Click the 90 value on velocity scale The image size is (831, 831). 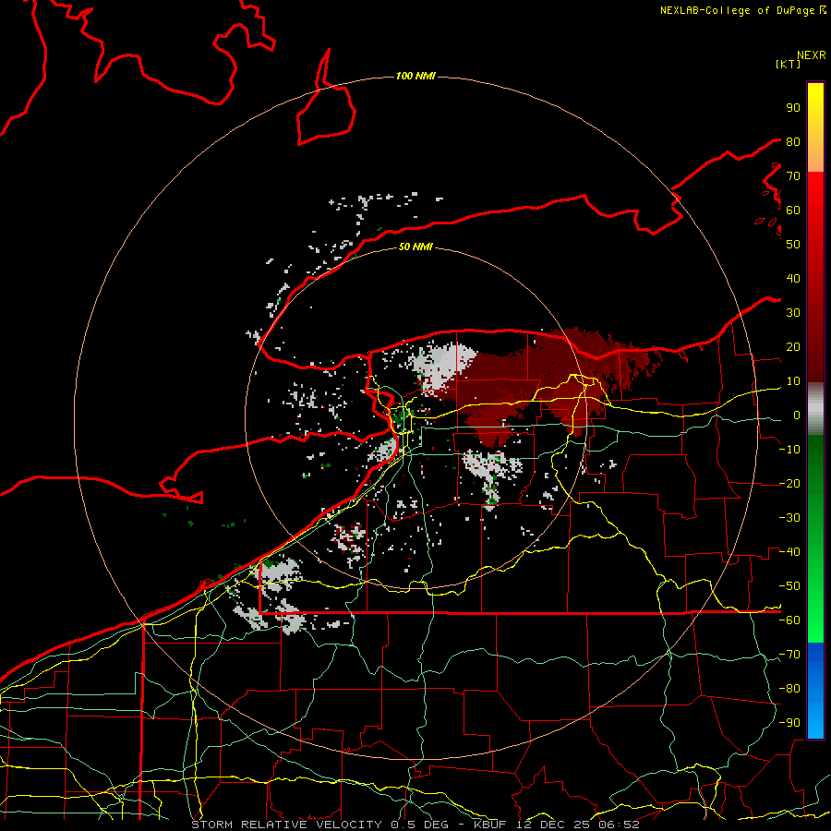(x=793, y=108)
